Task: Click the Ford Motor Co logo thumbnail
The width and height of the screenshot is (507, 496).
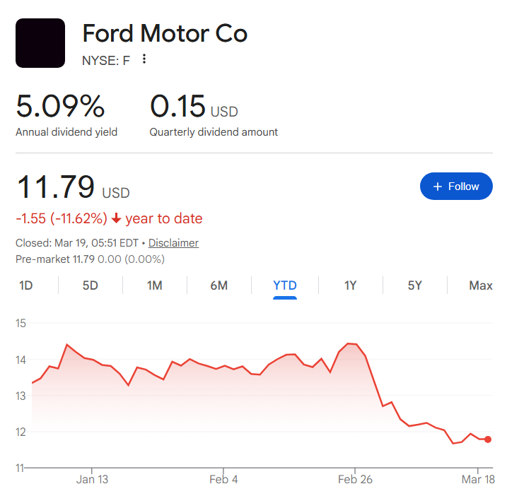Action: coord(40,43)
